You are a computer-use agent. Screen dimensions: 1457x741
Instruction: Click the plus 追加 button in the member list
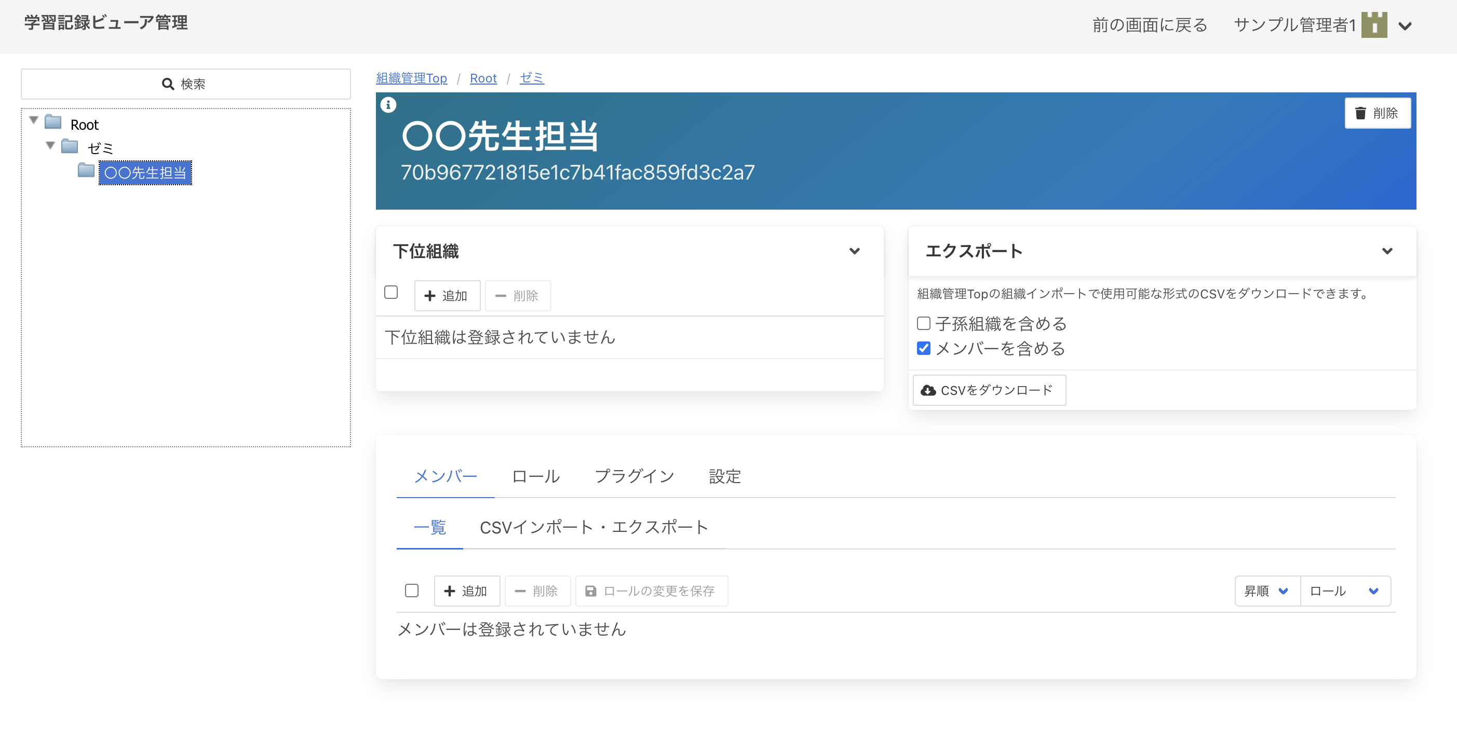(x=466, y=591)
